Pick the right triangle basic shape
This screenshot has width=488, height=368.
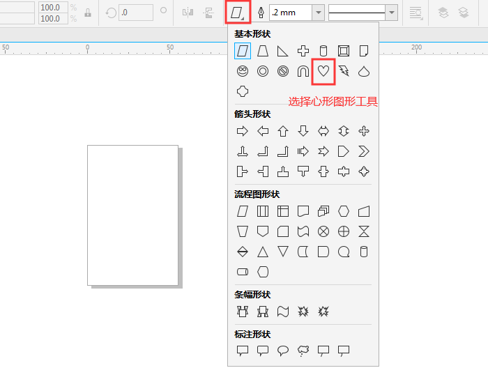tap(283, 51)
